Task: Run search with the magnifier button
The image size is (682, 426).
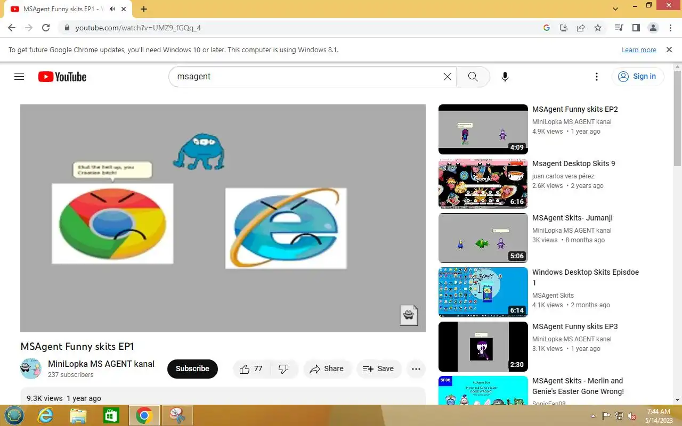Action: point(473,77)
